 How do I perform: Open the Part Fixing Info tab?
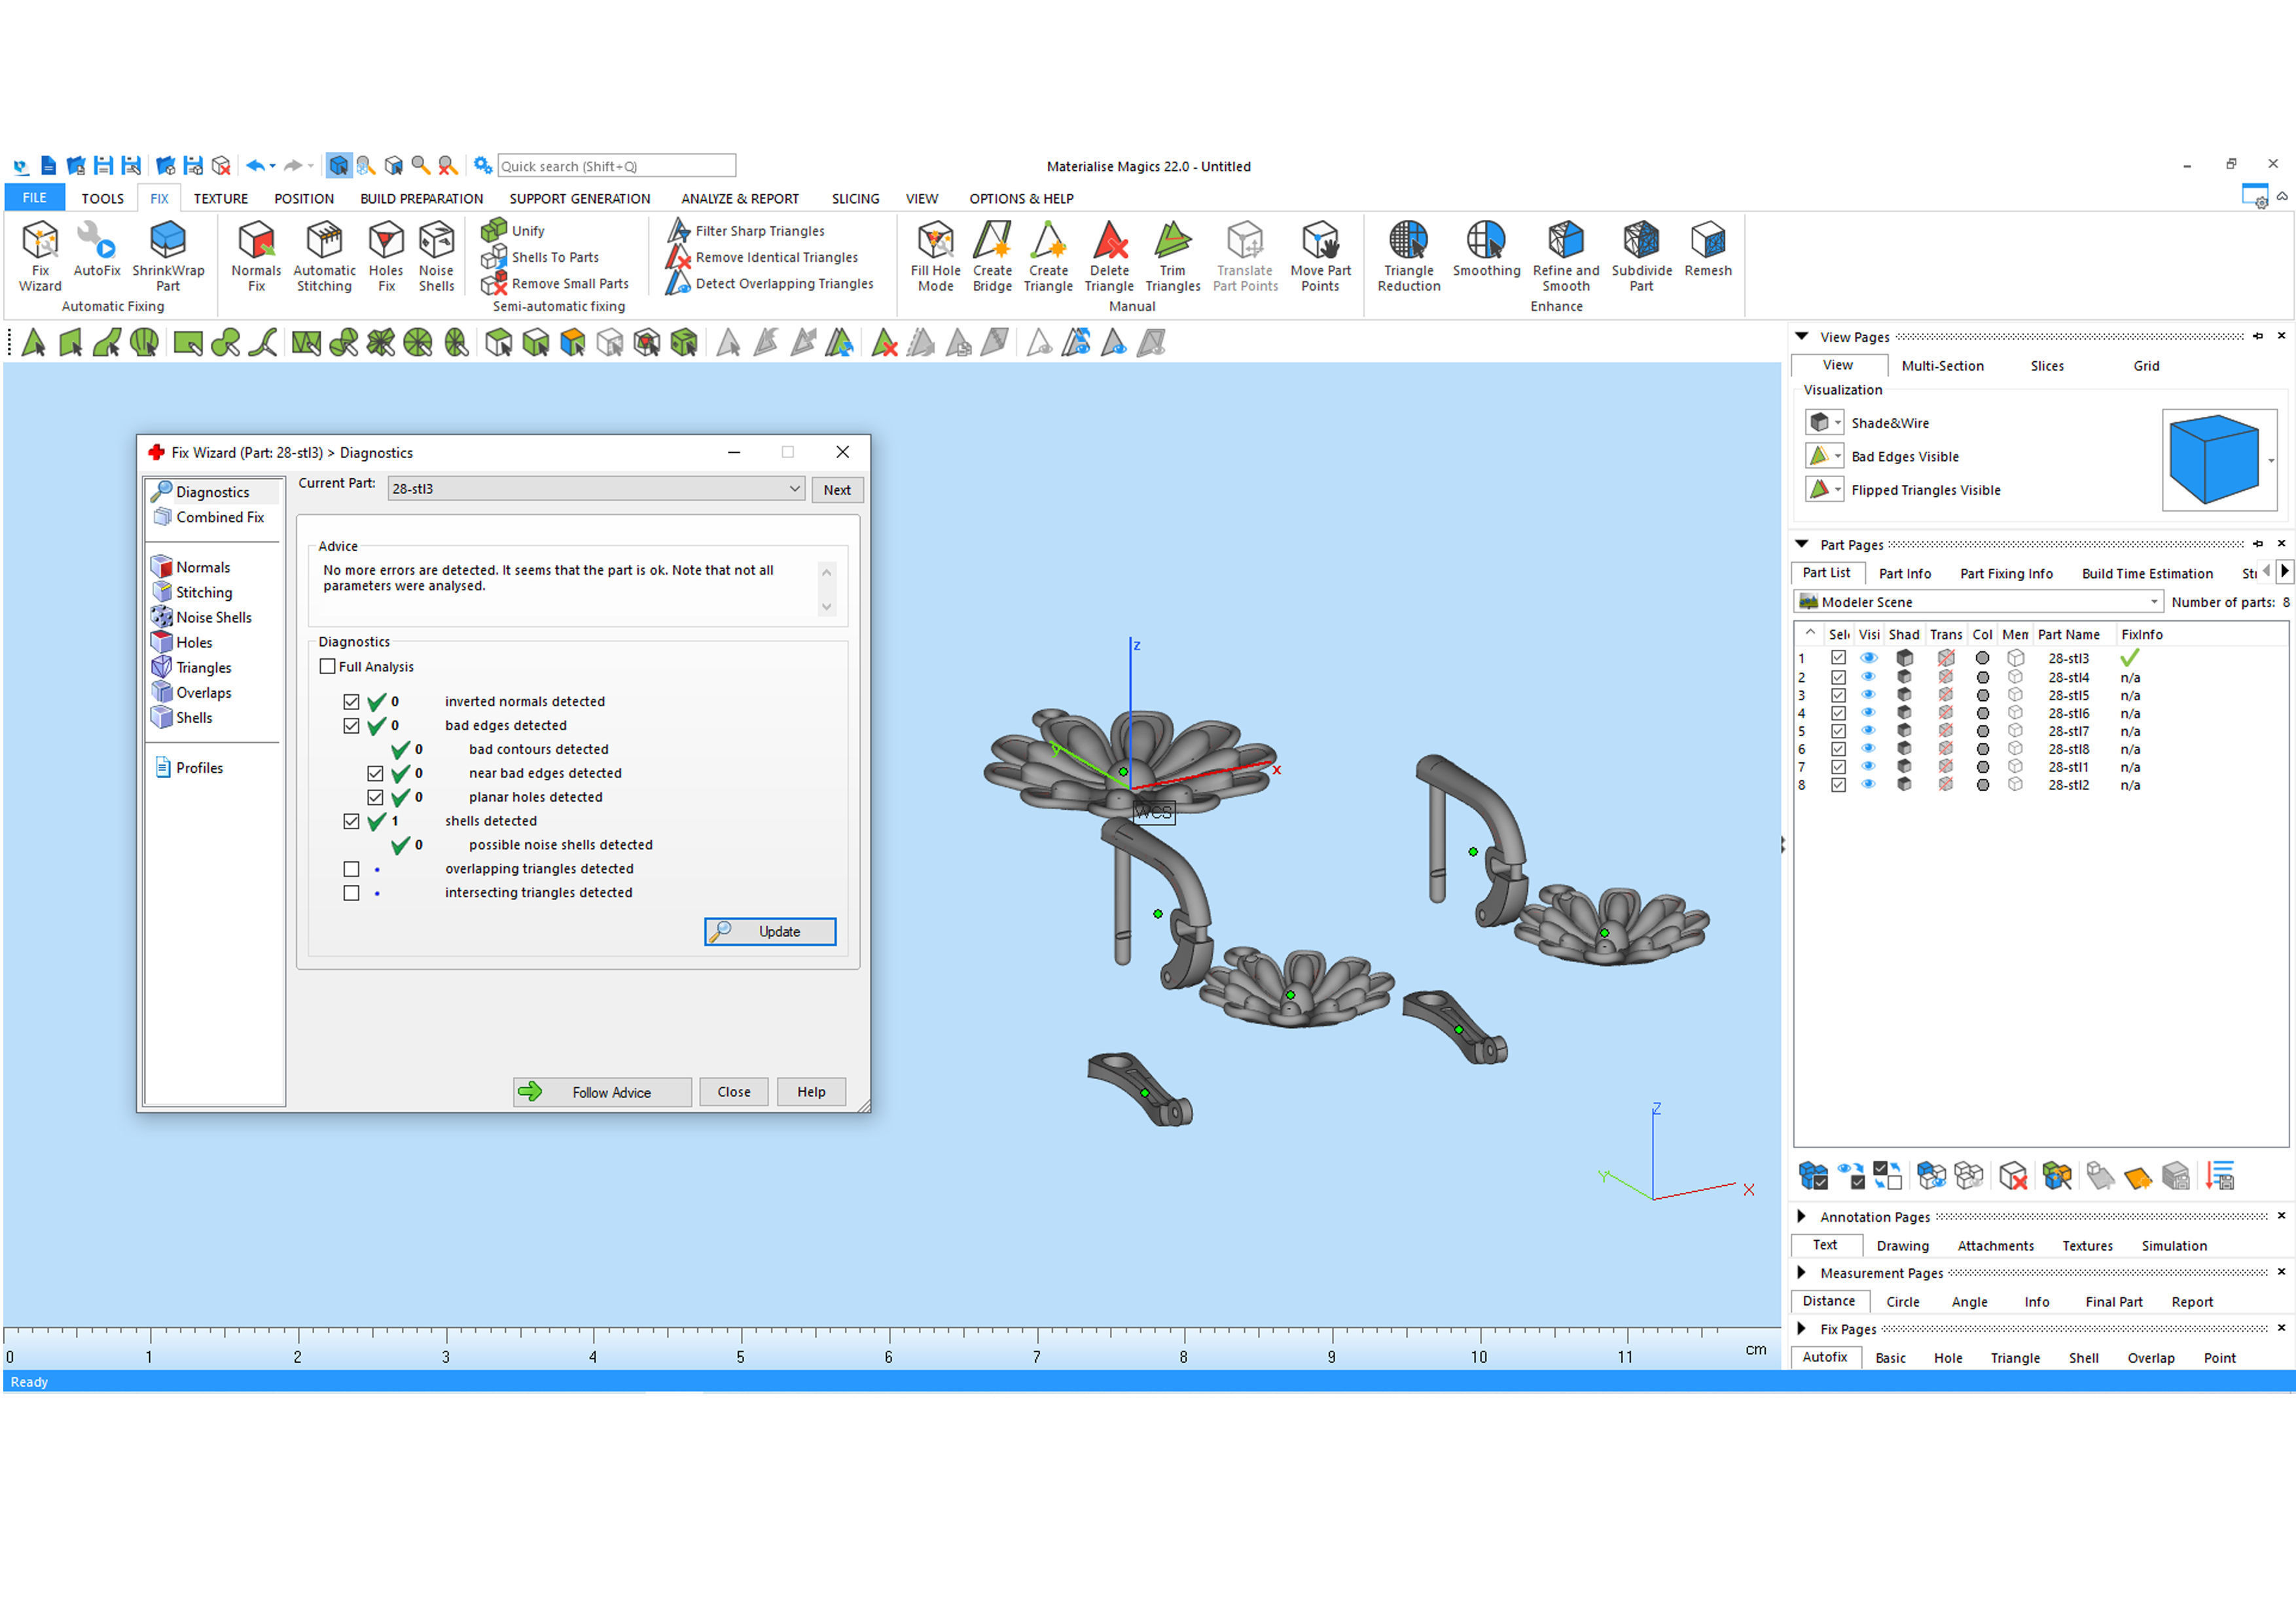pos(2005,573)
